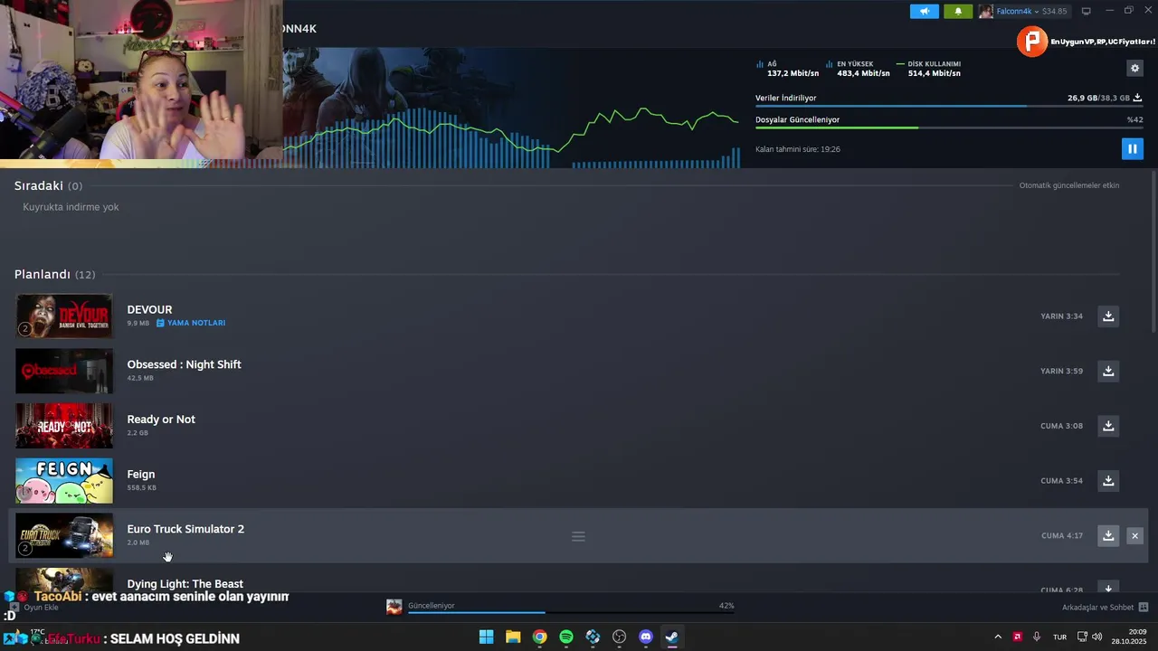The image size is (1158, 651).
Task: Open Discord from taskbar
Action: [x=646, y=637]
